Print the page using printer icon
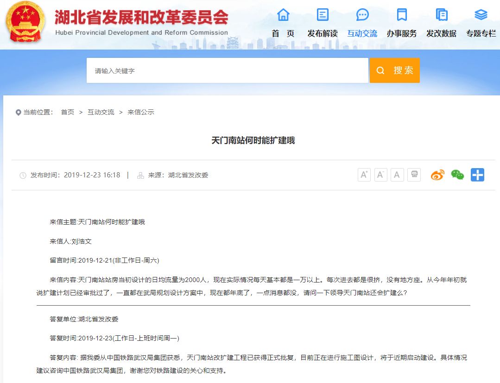The width and height of the screenshot is (500, 383). point(414,175)
